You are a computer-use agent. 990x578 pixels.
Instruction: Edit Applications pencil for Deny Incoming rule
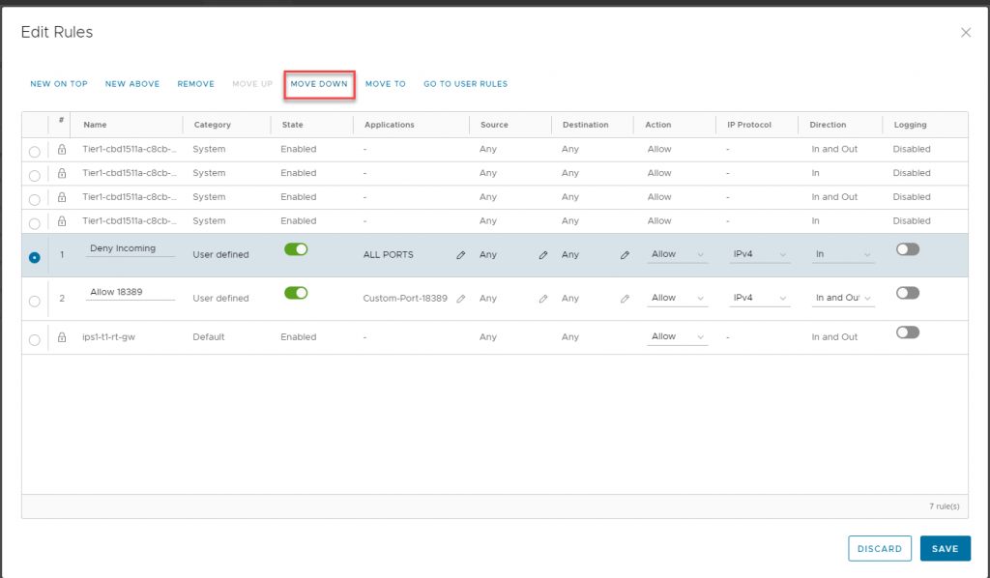pyautogui.click(x=461, y=255)
